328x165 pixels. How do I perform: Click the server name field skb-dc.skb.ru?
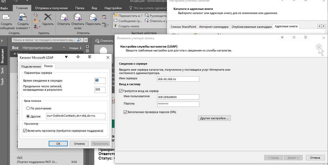point(178,79)
